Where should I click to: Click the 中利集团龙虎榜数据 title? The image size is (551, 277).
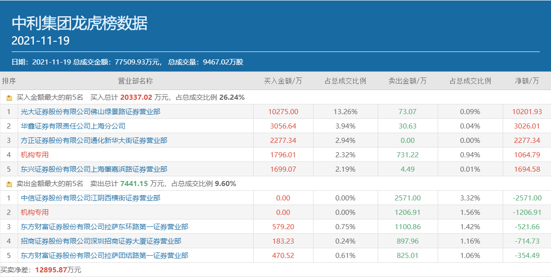pyautogui.click(x=79, y=23)
